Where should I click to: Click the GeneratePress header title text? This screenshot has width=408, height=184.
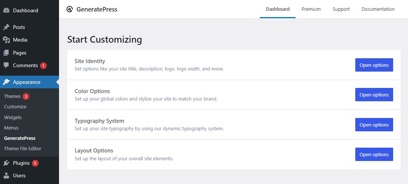pyautogui.click(x=97, y=9)
